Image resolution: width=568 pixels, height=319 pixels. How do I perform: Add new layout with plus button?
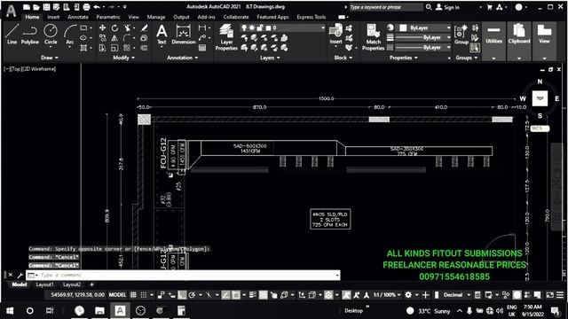(91, 284)
